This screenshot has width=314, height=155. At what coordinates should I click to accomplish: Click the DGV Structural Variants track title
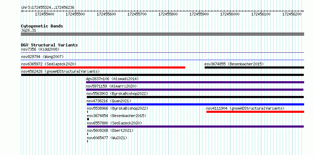pos(49,45)
